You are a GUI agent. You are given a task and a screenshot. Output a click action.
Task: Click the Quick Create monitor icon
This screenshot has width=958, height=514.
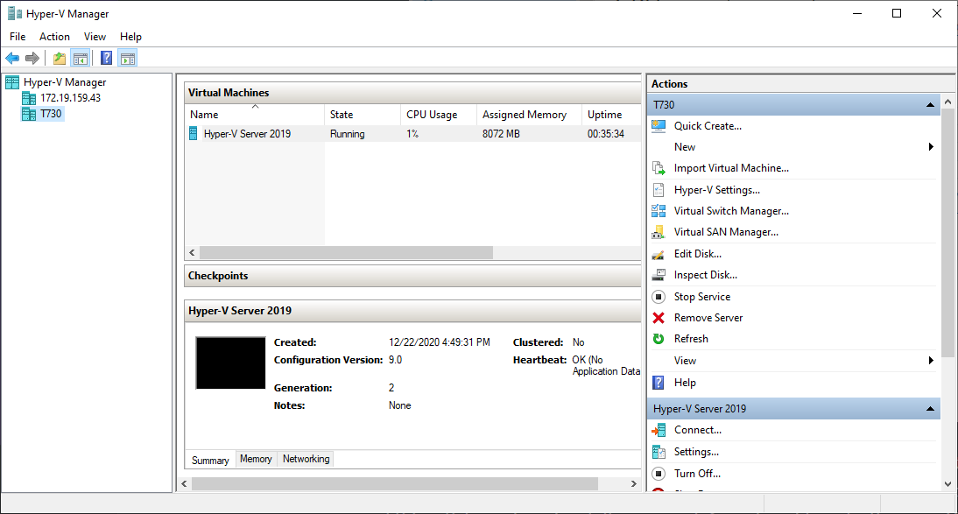[659, 126]
